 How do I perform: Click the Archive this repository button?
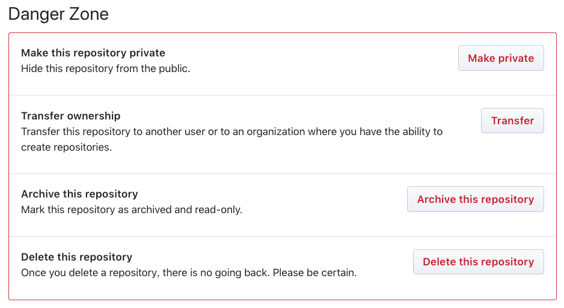[475, 199]
